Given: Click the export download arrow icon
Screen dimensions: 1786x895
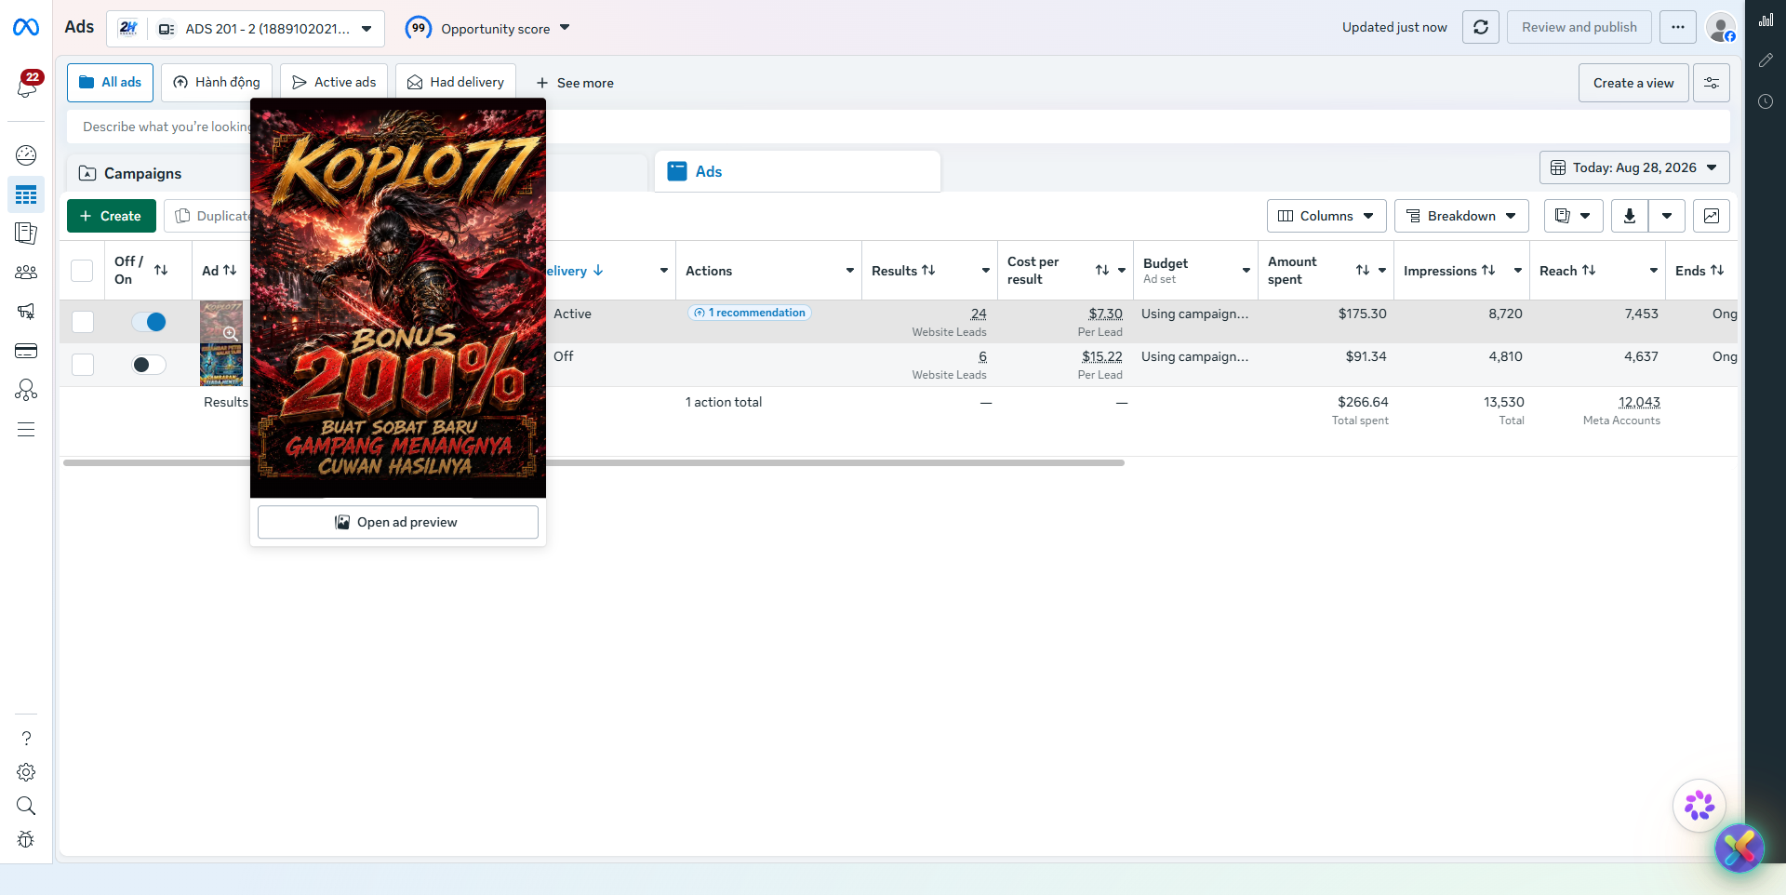Looking at the screenshot, I should click(x=1630, y=216).
